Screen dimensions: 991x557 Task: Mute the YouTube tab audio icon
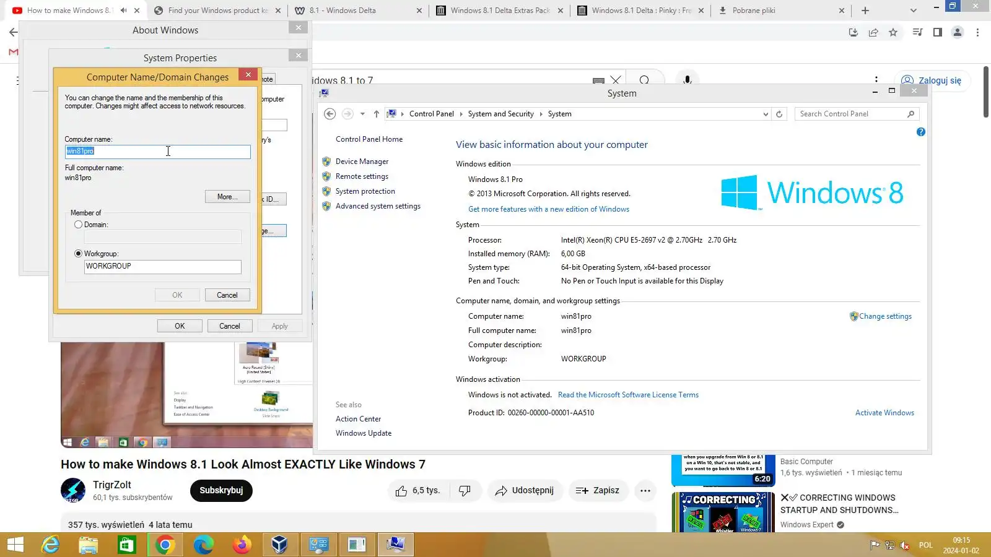point(123,11)
